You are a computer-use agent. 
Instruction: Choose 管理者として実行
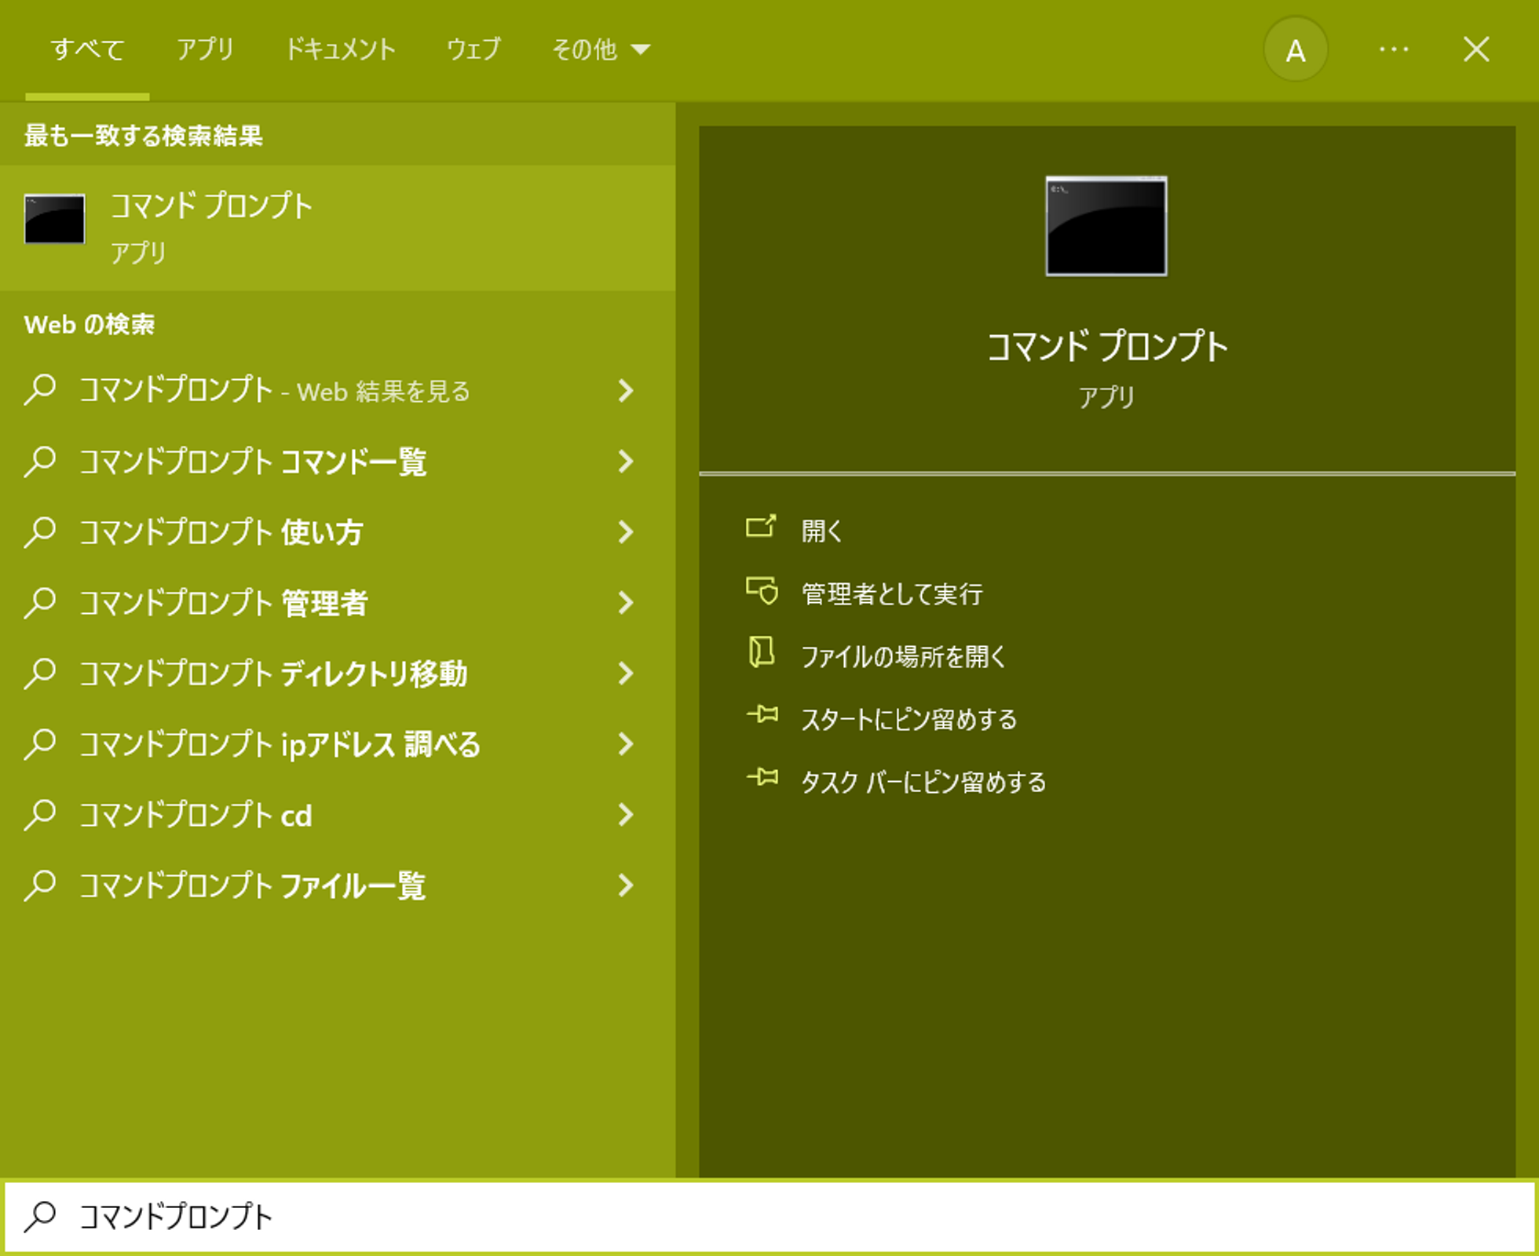point(892,593)
